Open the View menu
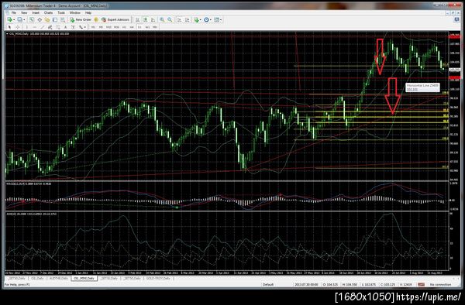Screen dimensions: 465x305 tap(24, 12)
